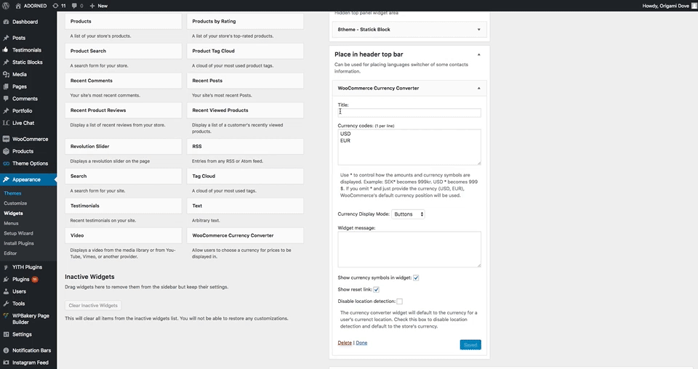Screen dimensions: 698x369
Task: Click the WordPress logo icon
Action: (7, 5)
